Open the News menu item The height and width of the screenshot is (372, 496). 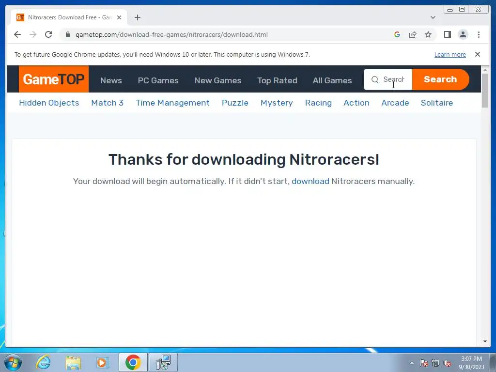(x=111, y=80)
